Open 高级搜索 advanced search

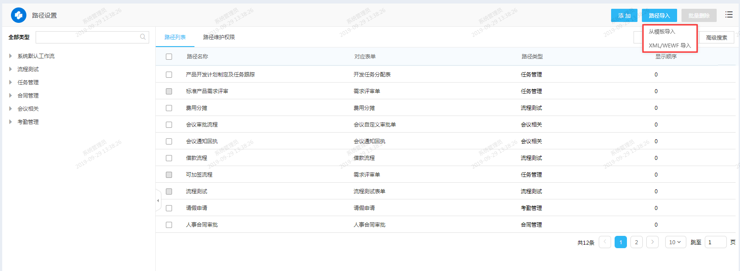[716, 38]
